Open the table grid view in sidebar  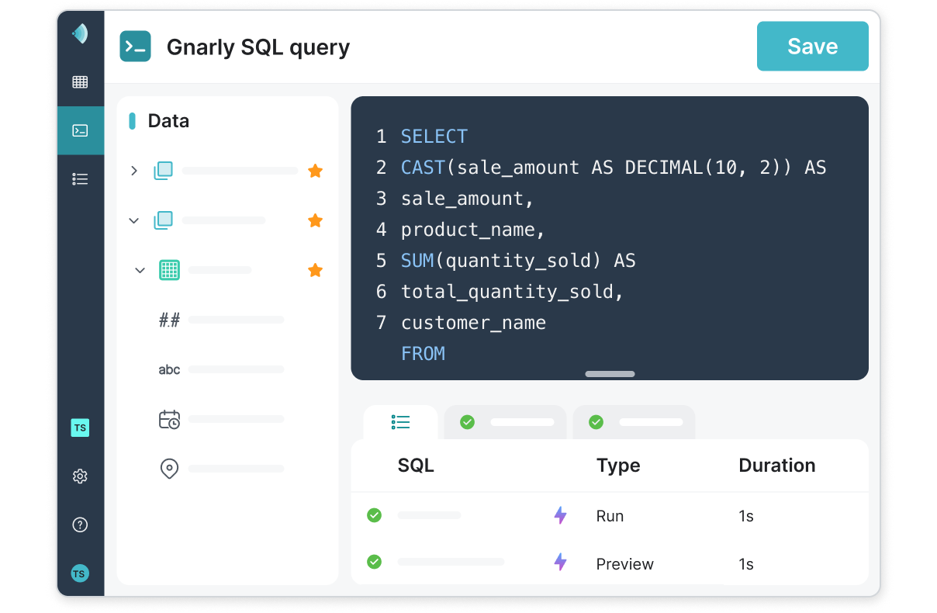point(80,82)
